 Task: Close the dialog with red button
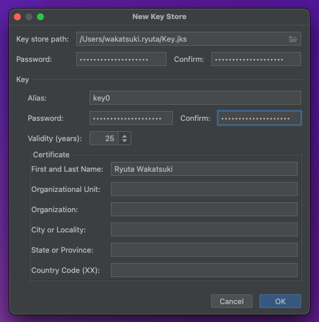coord(17,17)
